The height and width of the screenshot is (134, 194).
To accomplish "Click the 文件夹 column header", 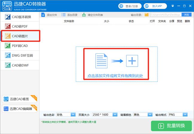I will (162, 21).
